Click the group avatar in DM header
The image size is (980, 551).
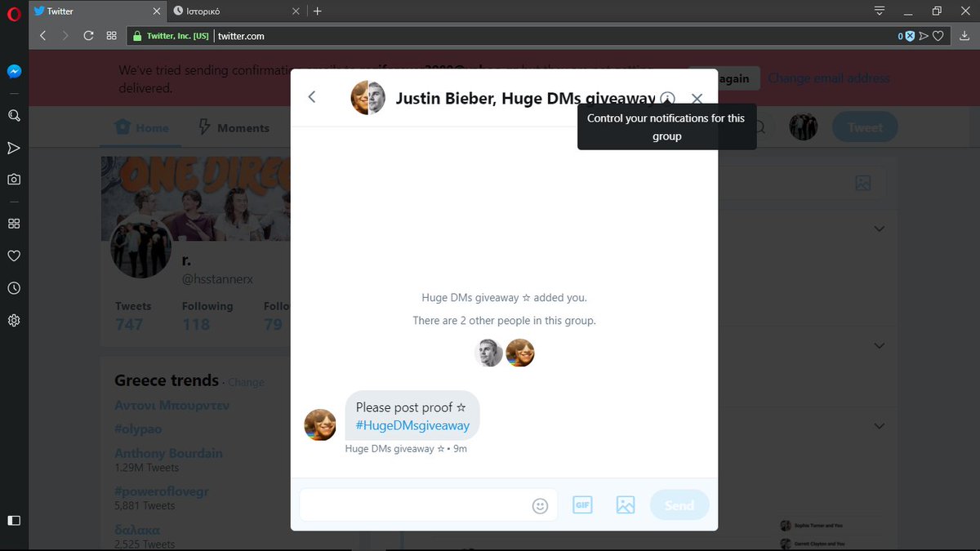[x=368, y=98]
